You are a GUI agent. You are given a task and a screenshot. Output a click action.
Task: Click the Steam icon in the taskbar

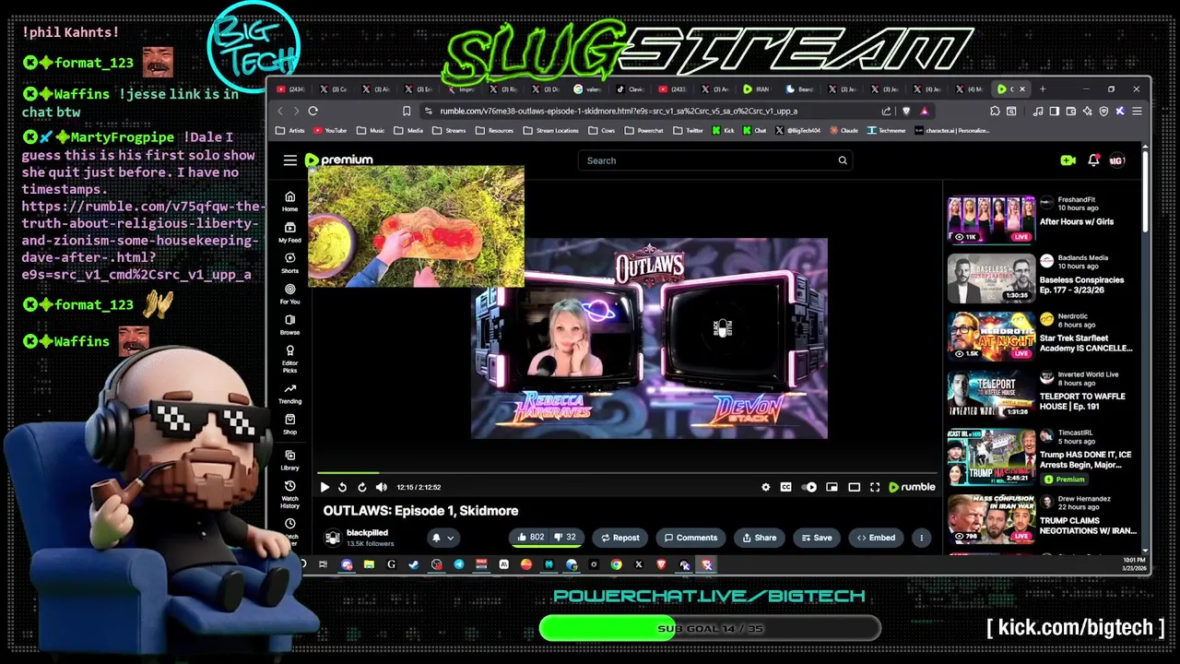pyautogui.click(x=413, y=564)
